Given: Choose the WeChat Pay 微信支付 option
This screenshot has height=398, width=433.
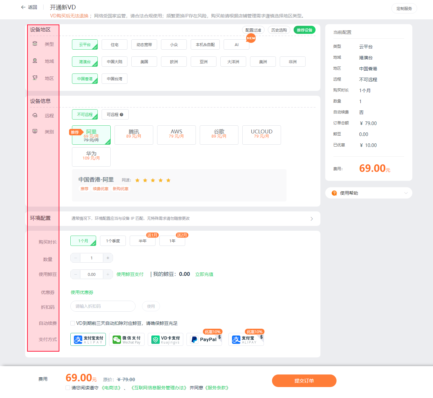Looking at the screenshot, I should (x=127, y=339).
